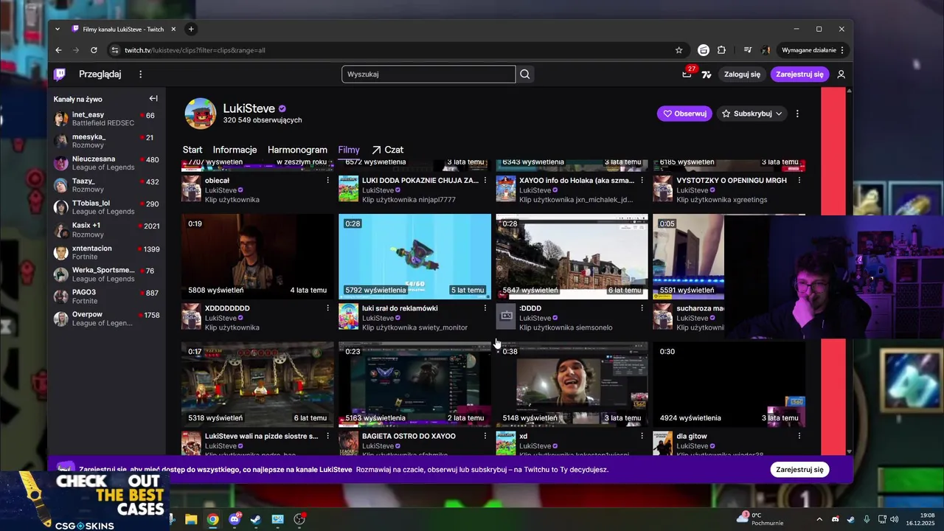Open the Chrome menu next to Wymagane działanie

click(x=842, y=50)
